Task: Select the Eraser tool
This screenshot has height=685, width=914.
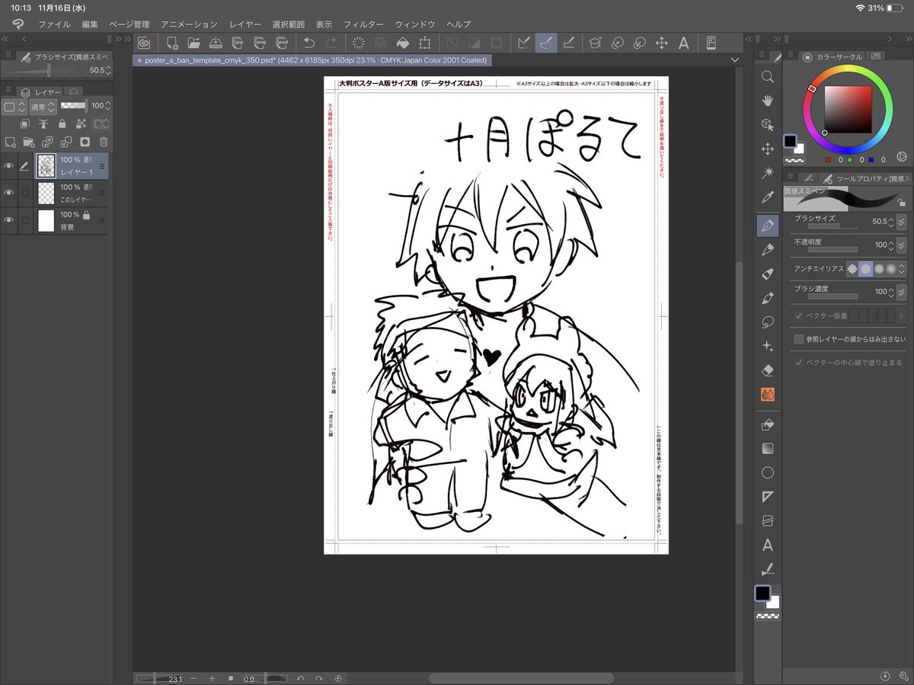Action: tap(768, 370)
